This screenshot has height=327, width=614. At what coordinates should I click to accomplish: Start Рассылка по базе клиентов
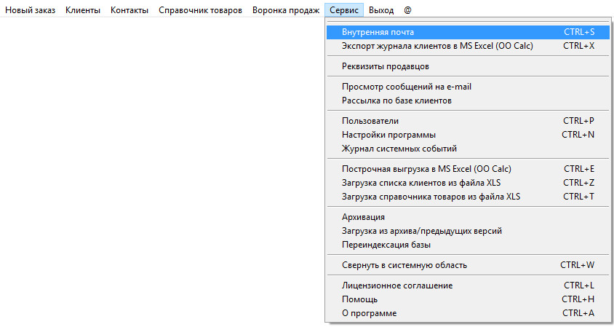[396, 100]
